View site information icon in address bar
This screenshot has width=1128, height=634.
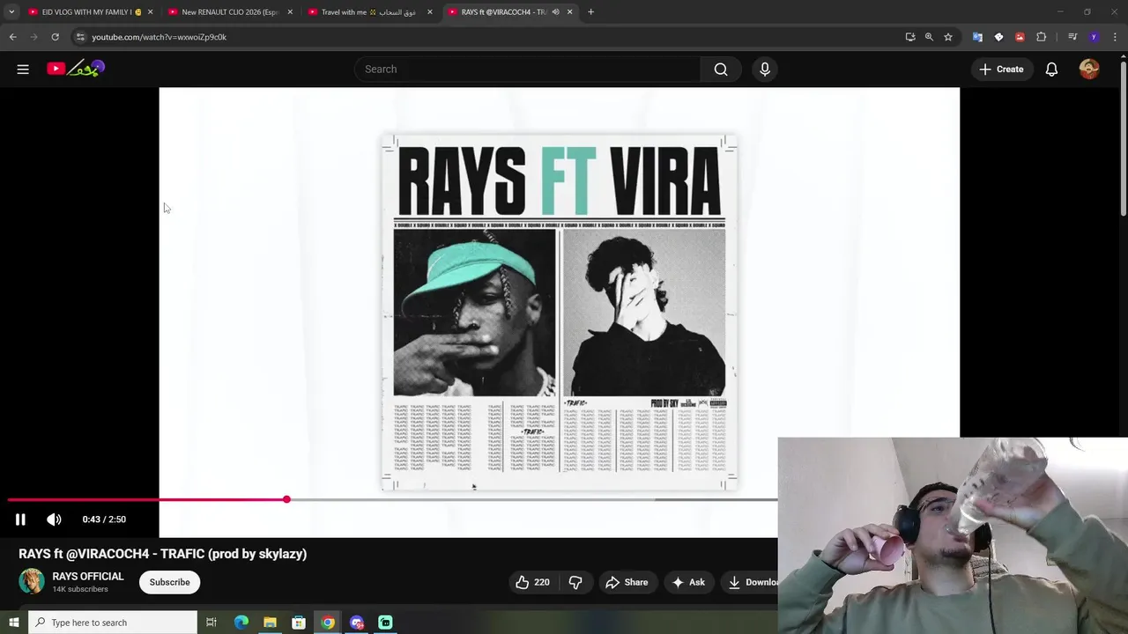pos(80,37)
